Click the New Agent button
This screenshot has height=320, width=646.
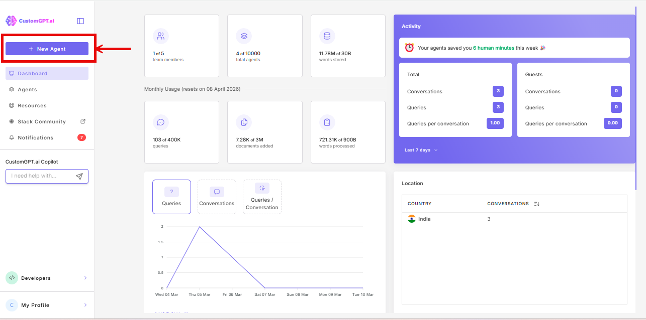coord(47,49)
